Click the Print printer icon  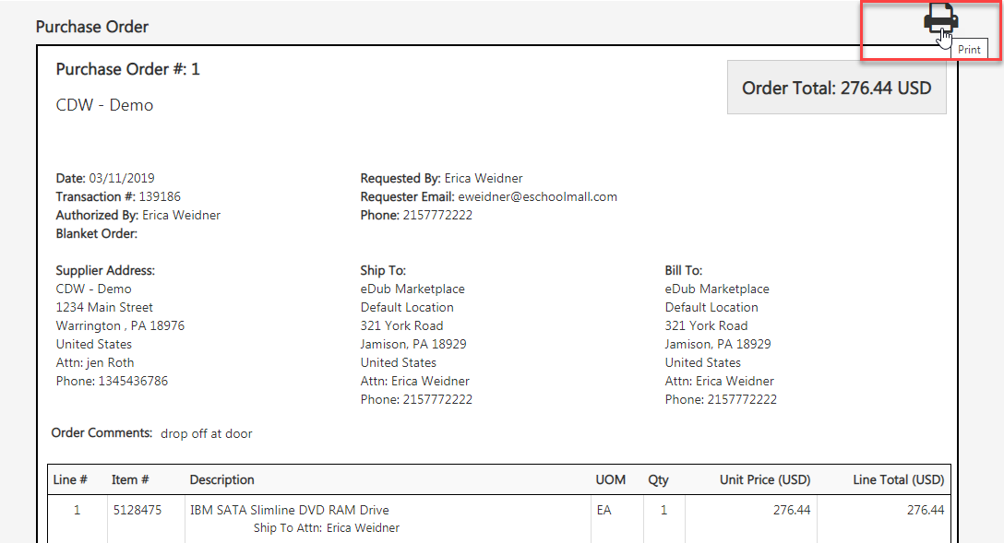coord(940,18)
